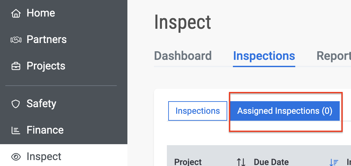Click the Partners handshake icon
The width and height of the screenshot is (351, 166).
pyautogui.click(x=16, y=40)
